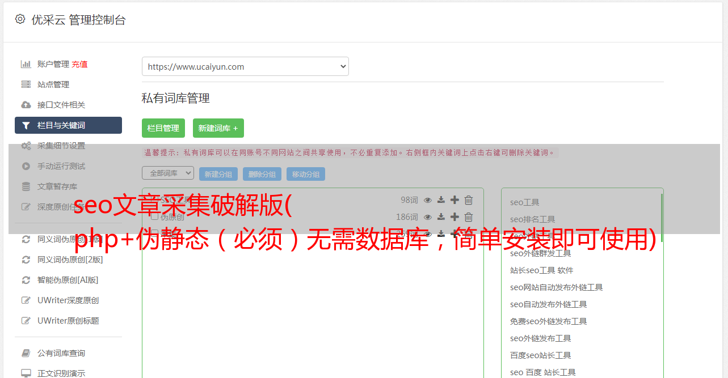Click the green 栏目管理 button
The width and height of the screenshot is (728, 378).
coord(163,128)
